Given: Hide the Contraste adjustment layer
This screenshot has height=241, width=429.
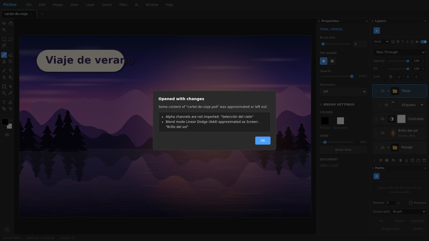Looking at the screenshot, I should coord(383,119).
